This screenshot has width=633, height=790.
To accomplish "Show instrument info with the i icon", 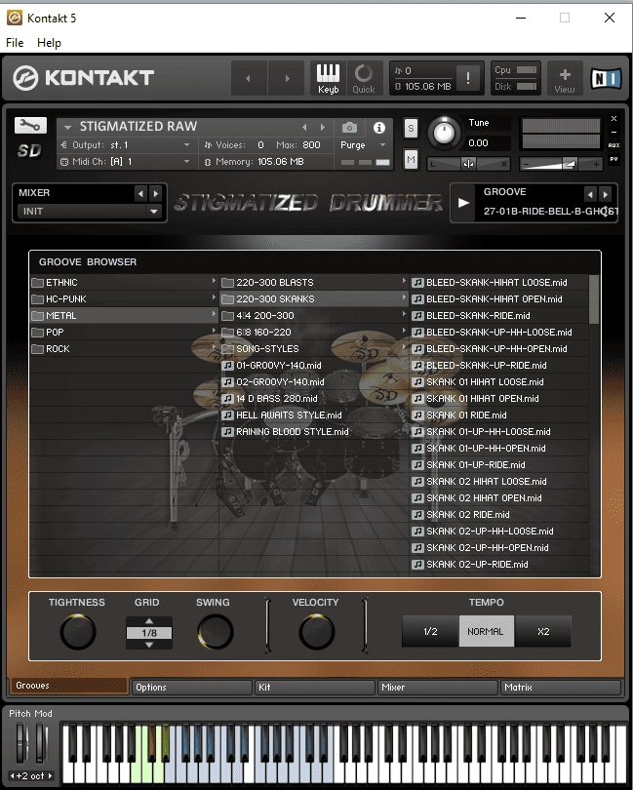I will 379,128.
